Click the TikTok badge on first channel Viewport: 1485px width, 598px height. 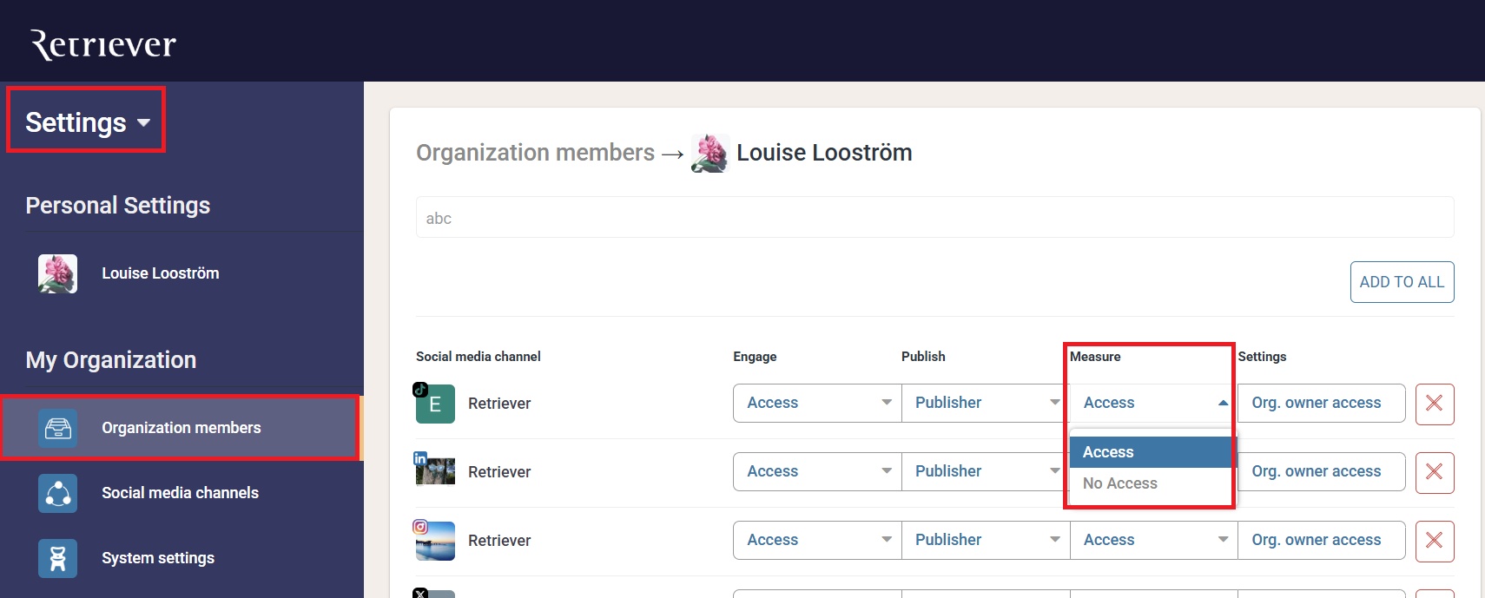click(x=420, y=390)
